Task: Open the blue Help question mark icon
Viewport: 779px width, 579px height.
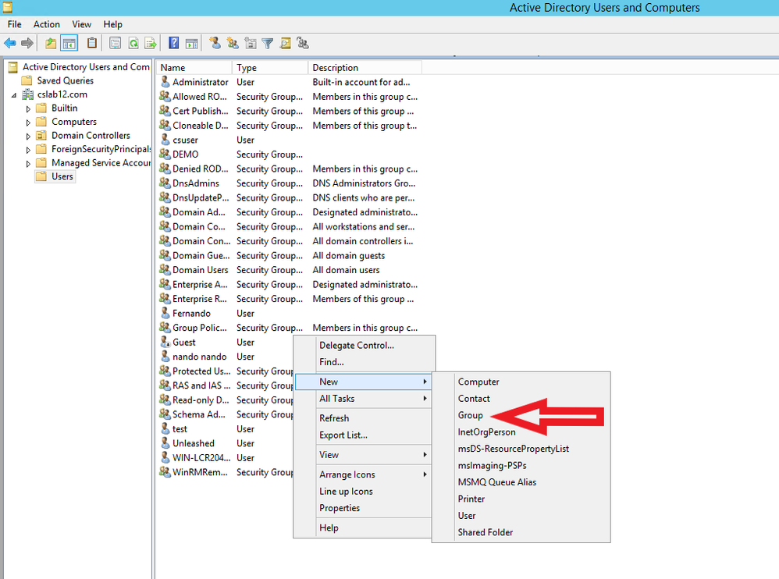Action: click(x=174, y=44)
